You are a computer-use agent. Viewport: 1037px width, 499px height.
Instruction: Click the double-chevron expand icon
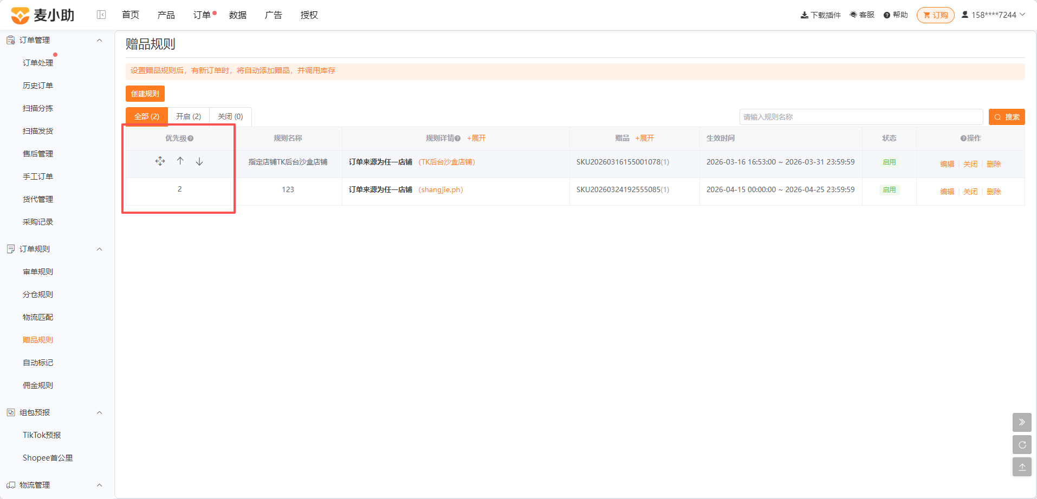point(1022,422)
